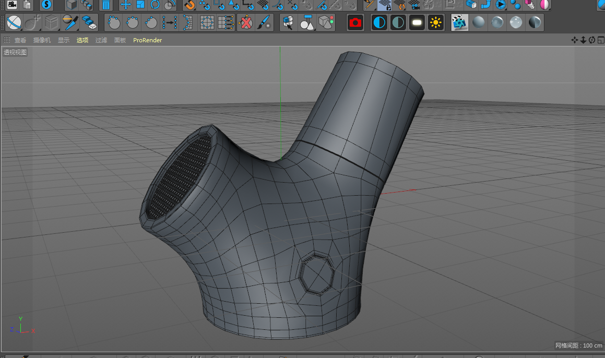Click the points-with-arrow distribution icon
This screenshot has height=358, width=605.
click(169, 23)
